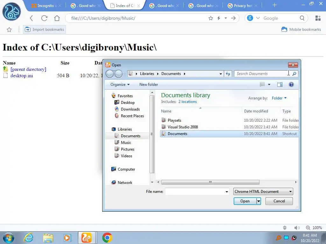The height and width of the screenshot is (244, 326).
Task: Open dialog help icon
Action: pos(291,85)
